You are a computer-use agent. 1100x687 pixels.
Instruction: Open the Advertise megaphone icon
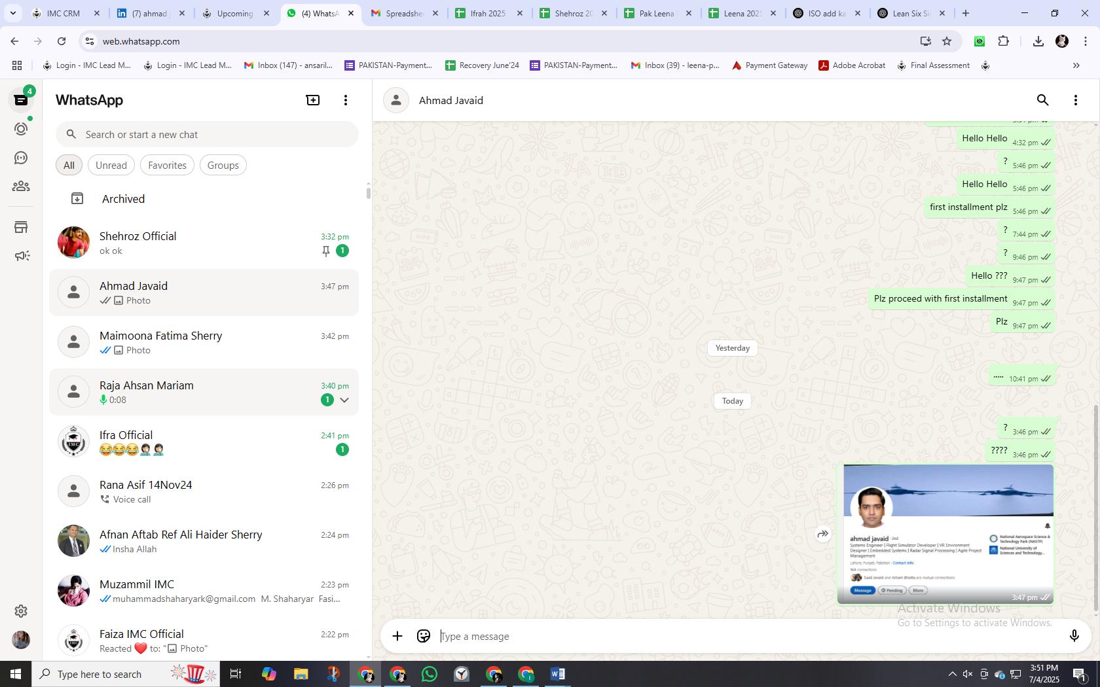21,256
